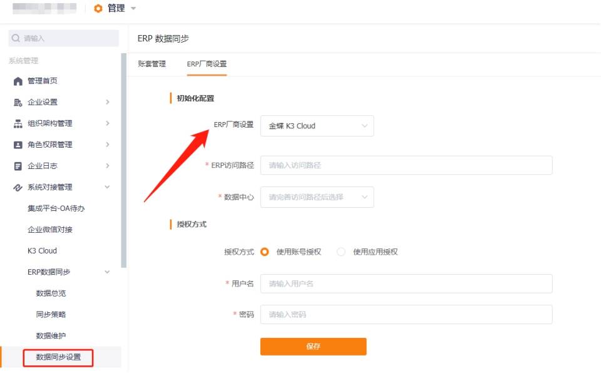The image size is (601, 373).
Task: Click the orange hexagon 管理 icon in header
Action: pos(98,8)
